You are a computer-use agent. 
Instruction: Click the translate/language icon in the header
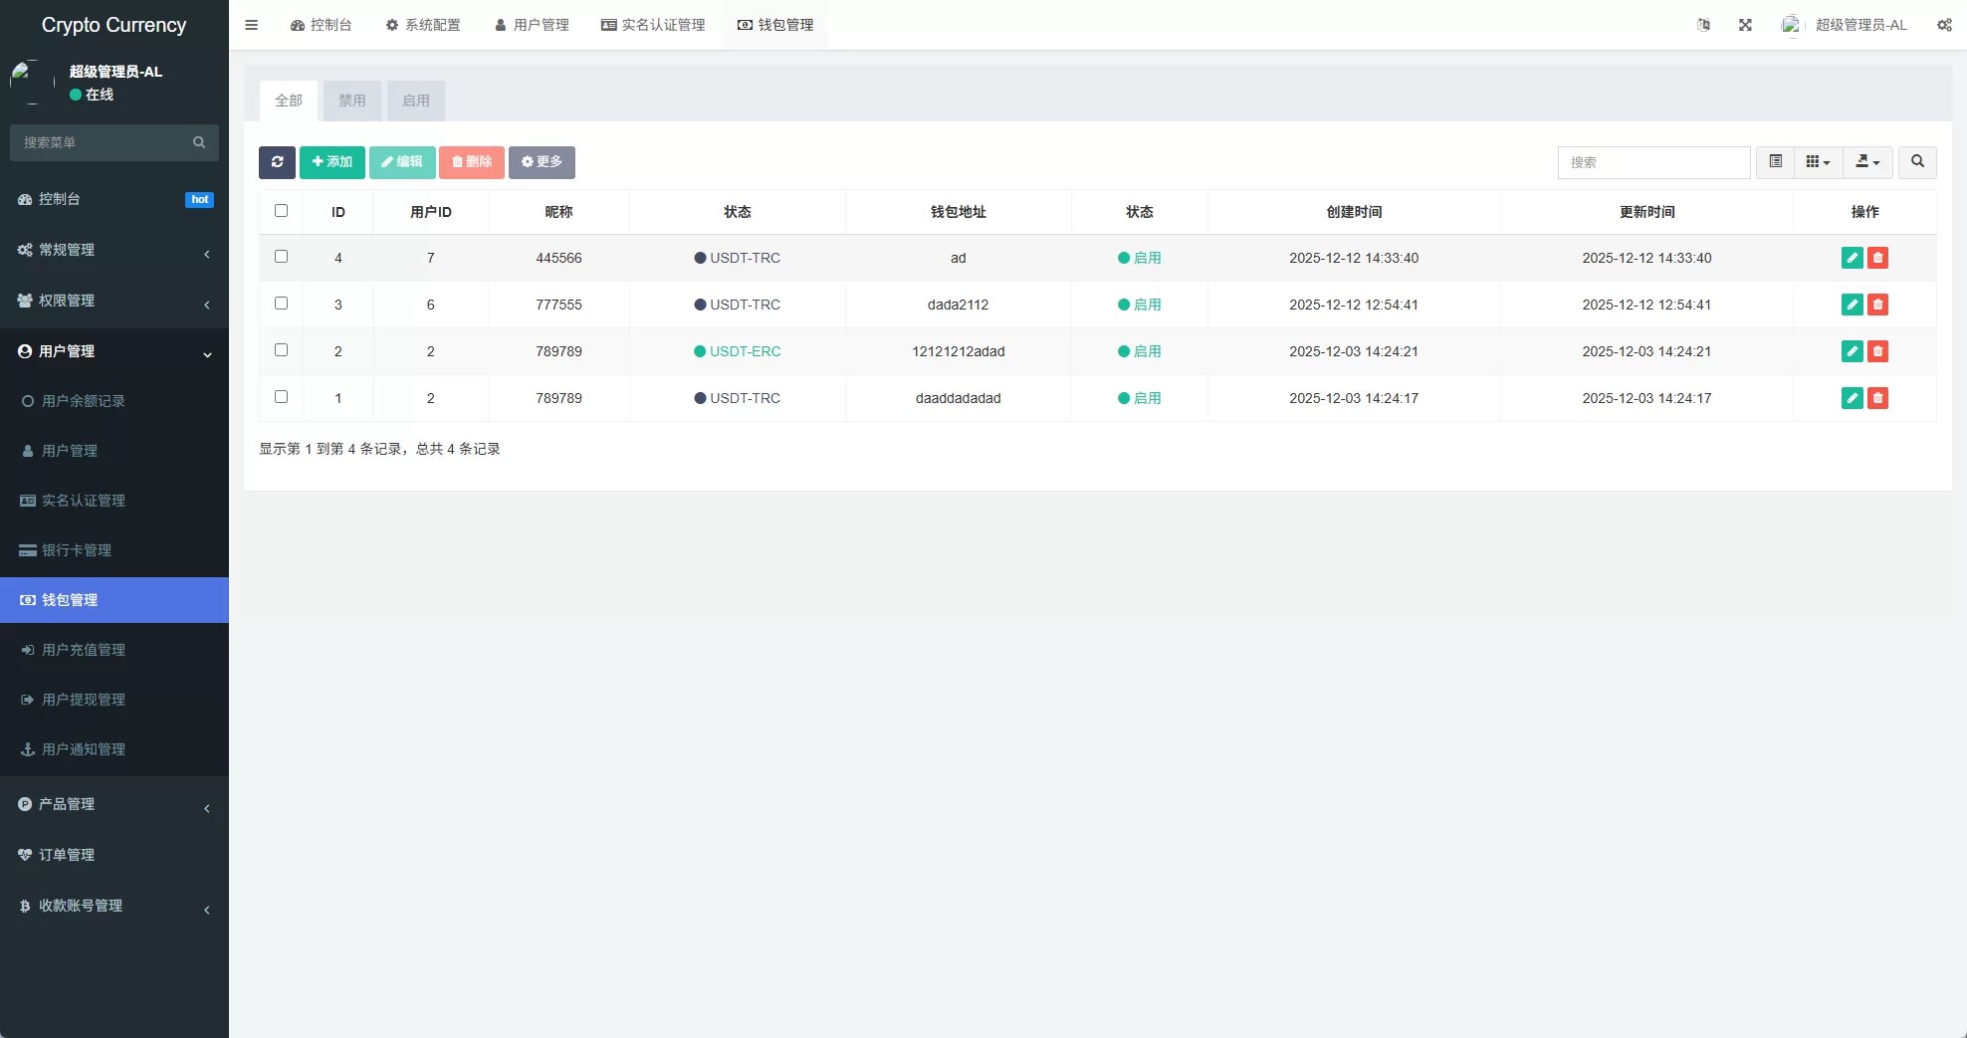(1703, 25)
